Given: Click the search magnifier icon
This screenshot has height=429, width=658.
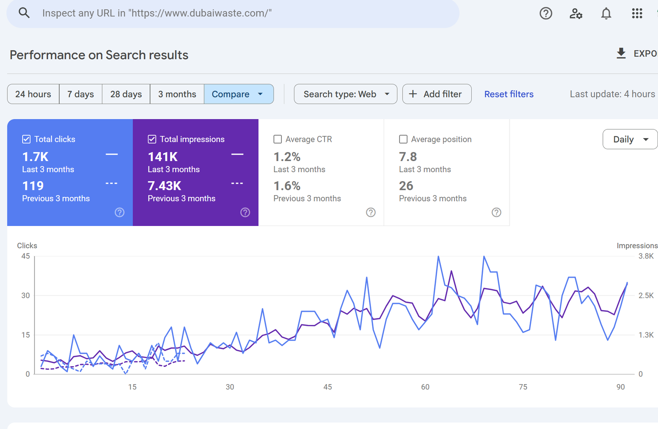Looking at the screenshot, I should tap(24, 13).
